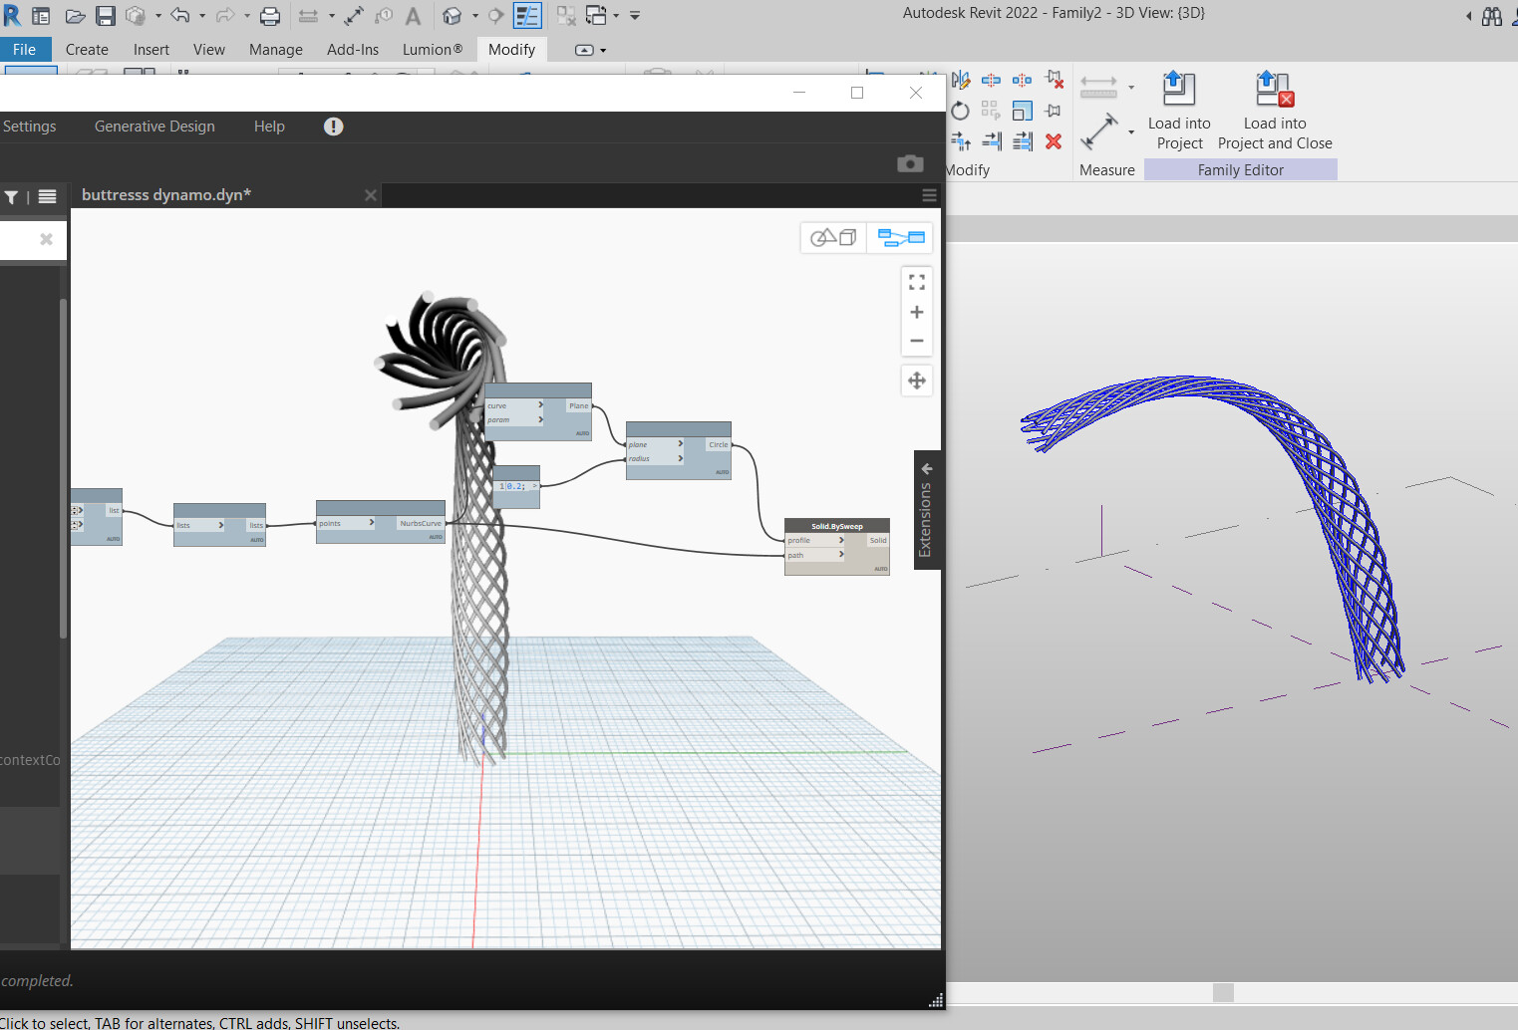The image size is (1518, 1030).
Task: Click the Dynamo zoom in plus button
Action: pos(916,312)
